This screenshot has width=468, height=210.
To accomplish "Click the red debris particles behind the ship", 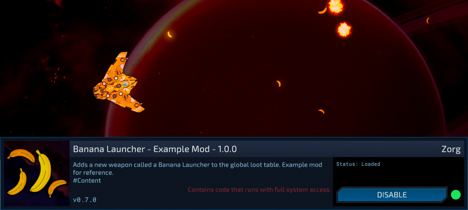I will [56, 76].
